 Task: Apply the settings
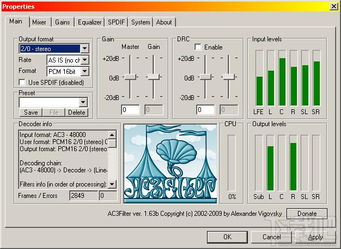coord(315,237)
